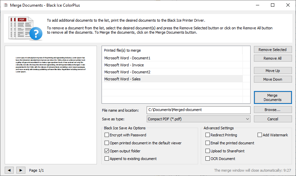Move selected document up
This screenshot has height=176, width=296.
pyautogui.click(x=273, y=71)
